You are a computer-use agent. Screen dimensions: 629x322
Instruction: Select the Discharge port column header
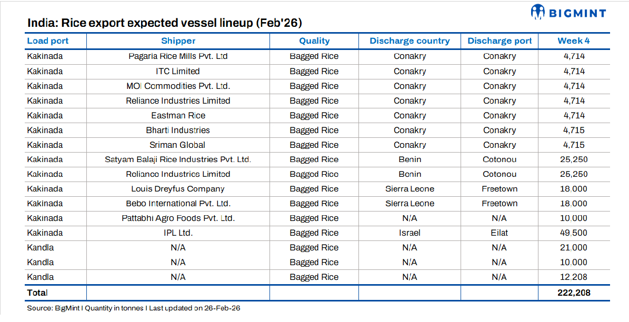pyautogui.click(x=500, y=41)
